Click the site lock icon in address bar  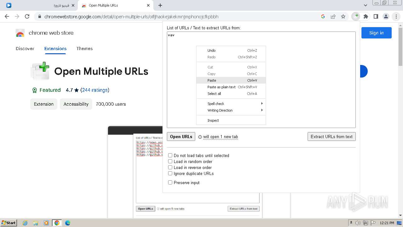coord(39,16)
